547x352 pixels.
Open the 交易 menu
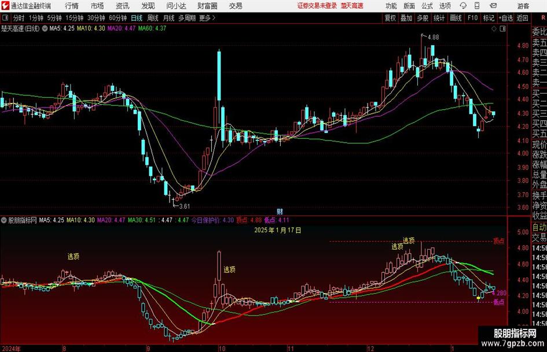point(236,6)
